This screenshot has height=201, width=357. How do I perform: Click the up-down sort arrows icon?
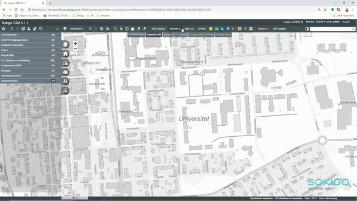click(x=12, y=29)
